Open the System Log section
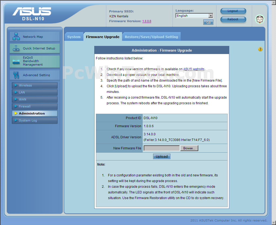 point(35,120)
